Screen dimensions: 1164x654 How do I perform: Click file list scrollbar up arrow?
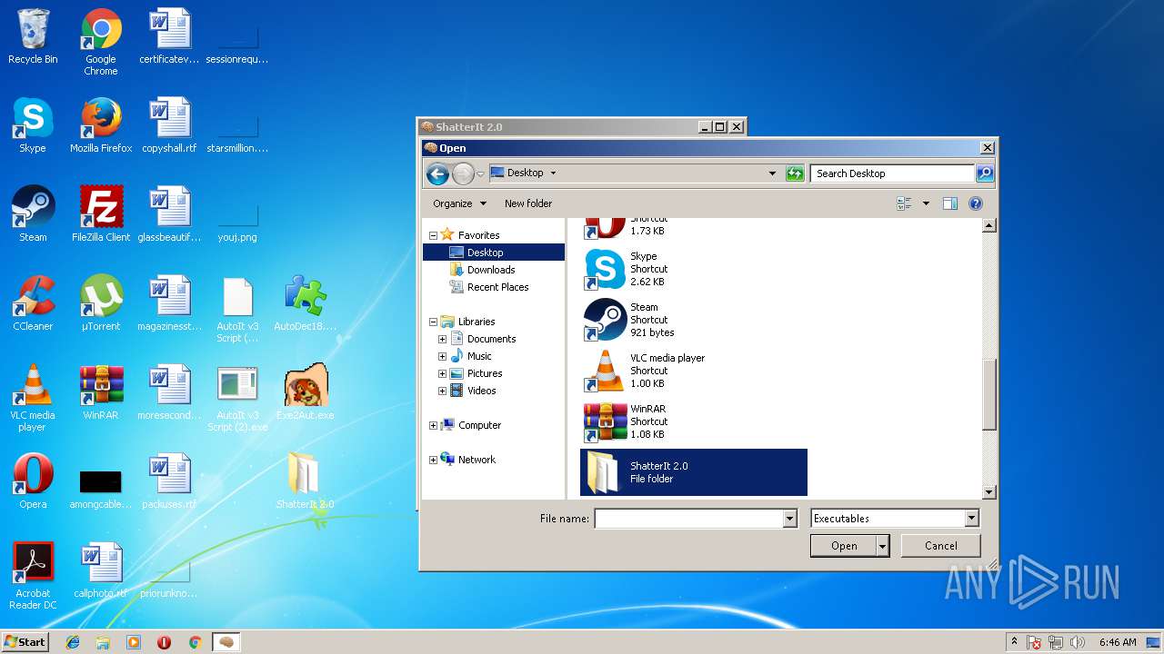[989, 225]
